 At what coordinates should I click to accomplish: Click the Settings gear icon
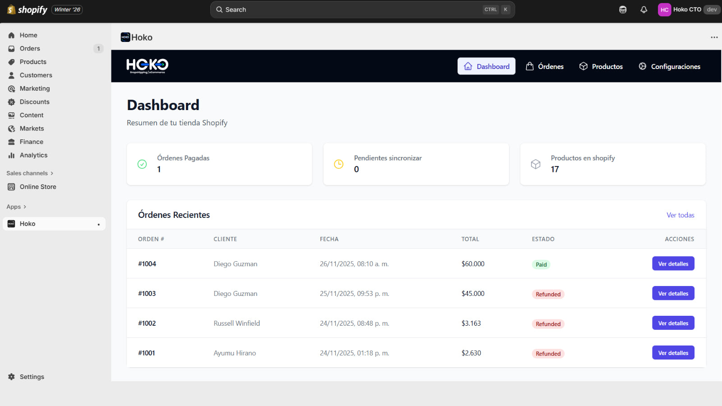pyautogui.click(x=11, y=377)
